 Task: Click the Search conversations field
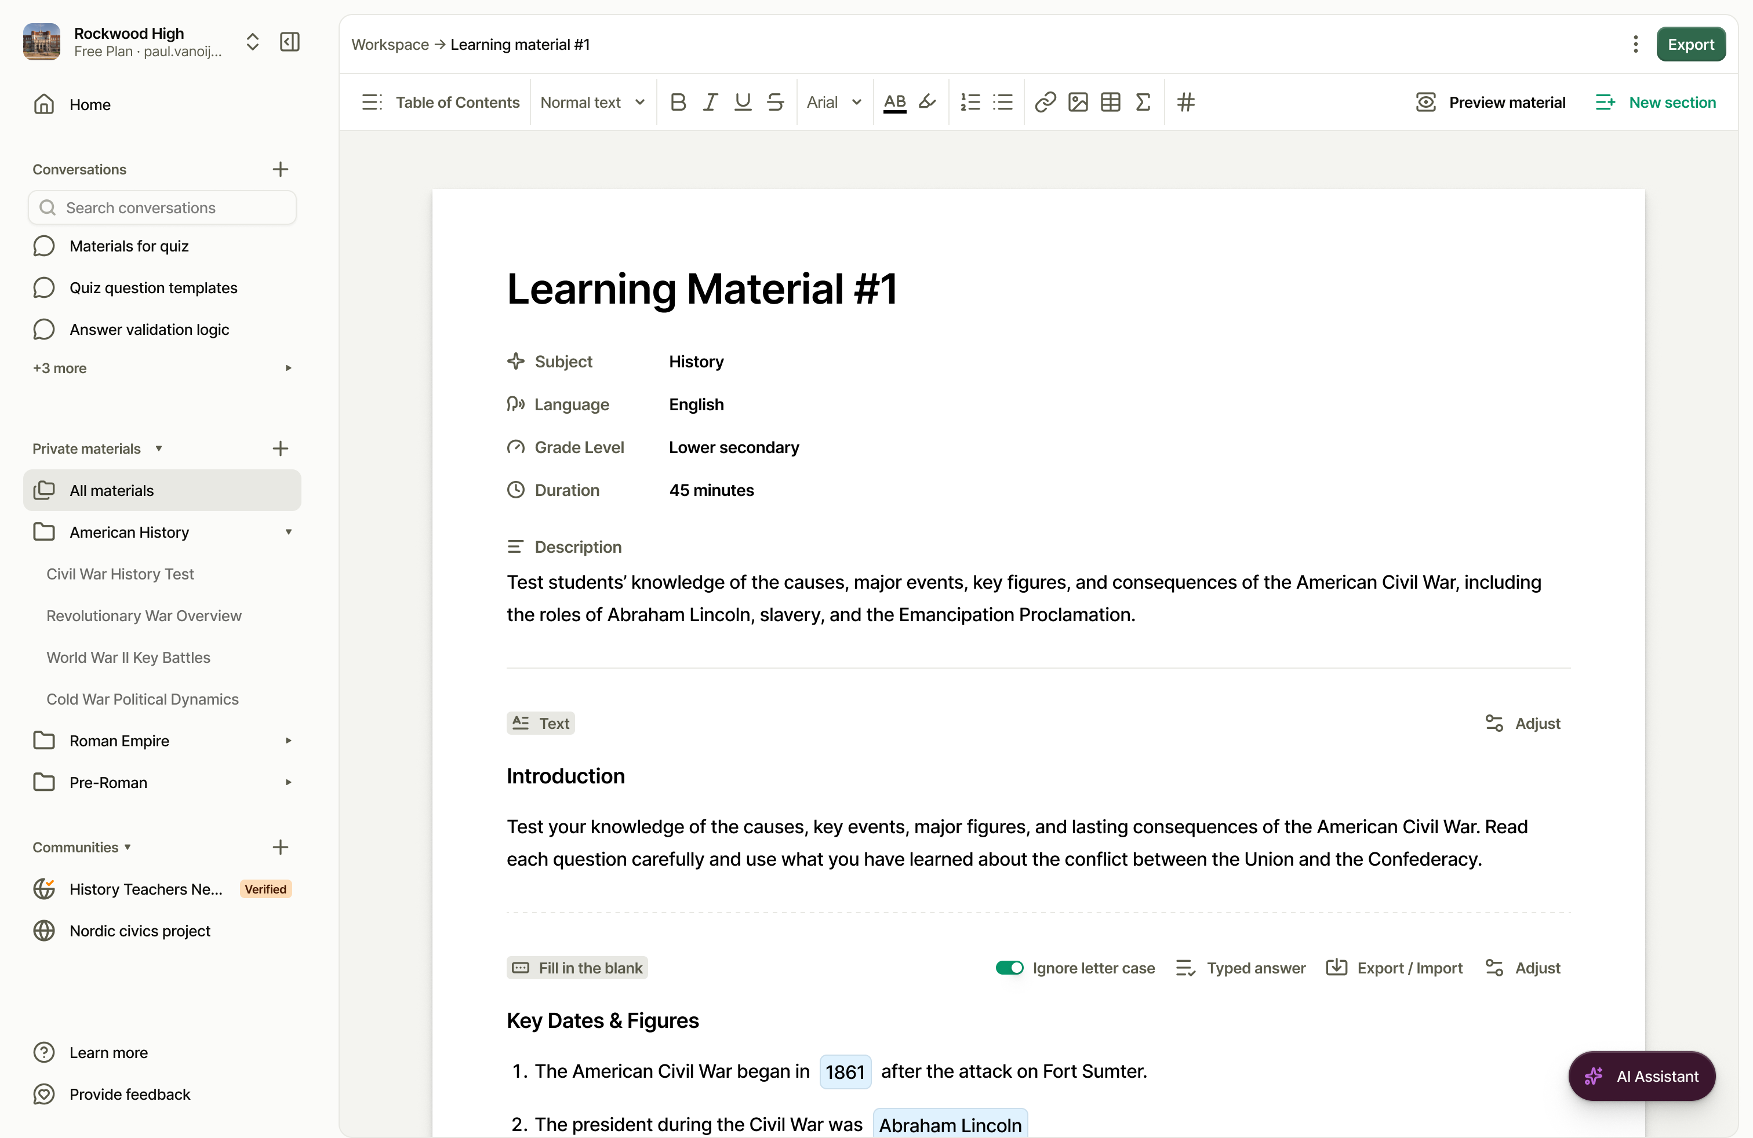(162, 207)
